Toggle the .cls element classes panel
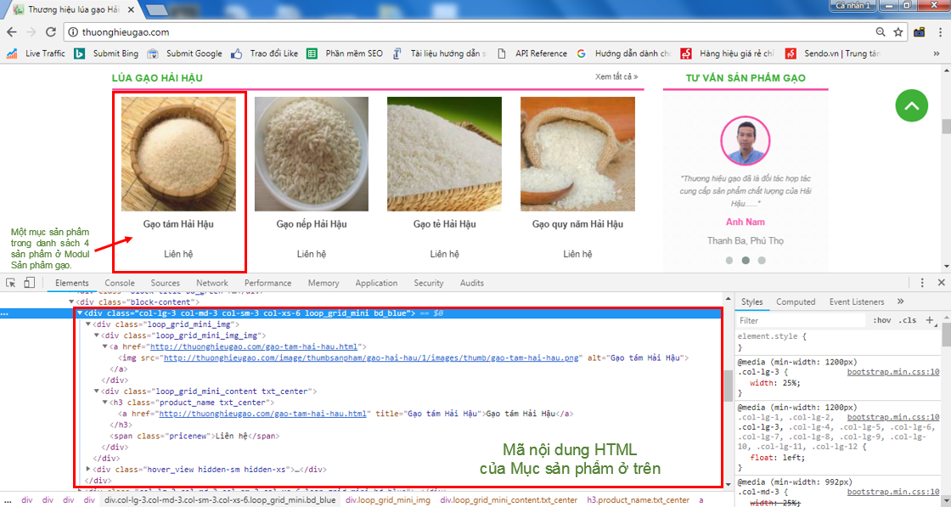The image size is (951, 507). tap(908, 320)
